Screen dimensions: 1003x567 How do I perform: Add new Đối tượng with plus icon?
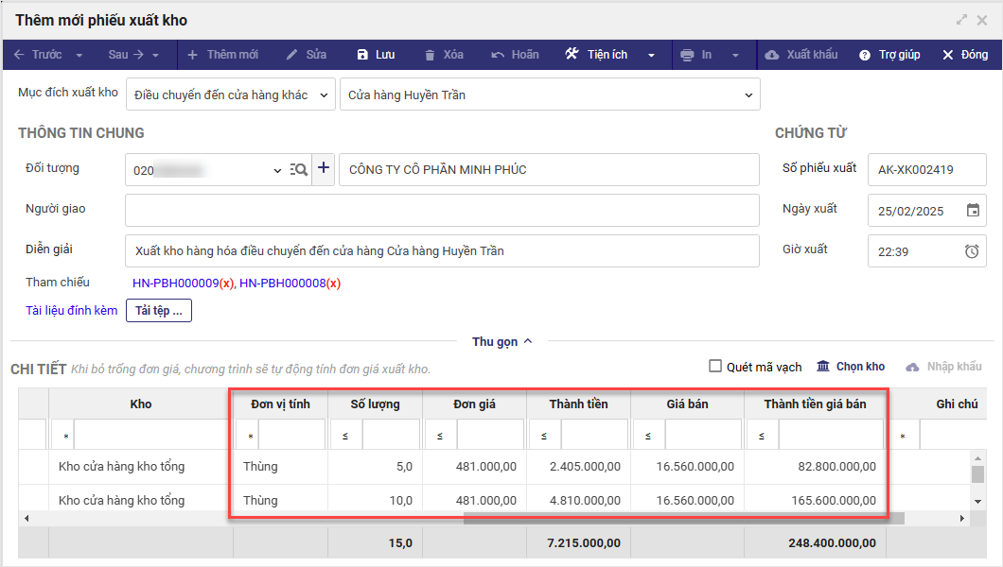(x=324, y=168)
